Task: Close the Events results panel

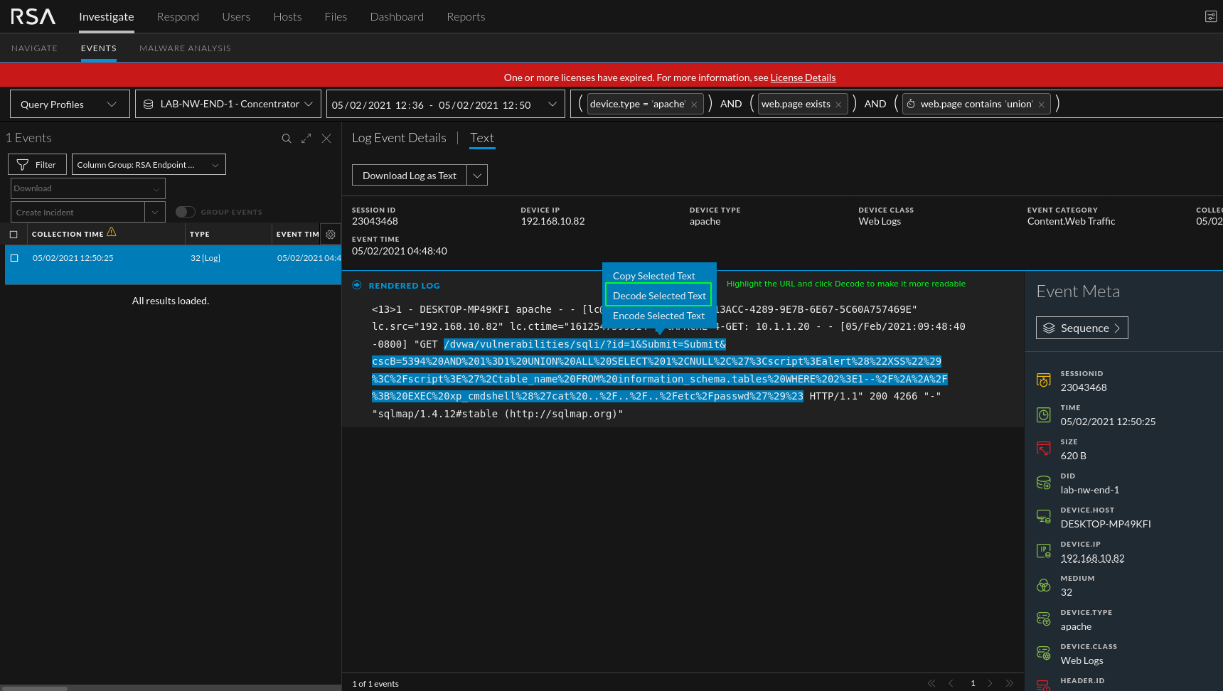Action: (326, 138)
